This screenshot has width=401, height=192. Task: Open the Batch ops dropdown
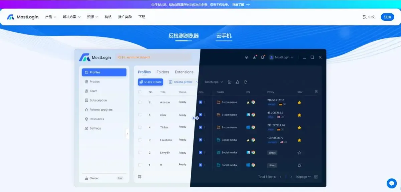pyautogui.click(x=214, y=82)
